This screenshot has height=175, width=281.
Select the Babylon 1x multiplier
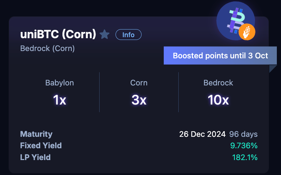tap(60, 100)
